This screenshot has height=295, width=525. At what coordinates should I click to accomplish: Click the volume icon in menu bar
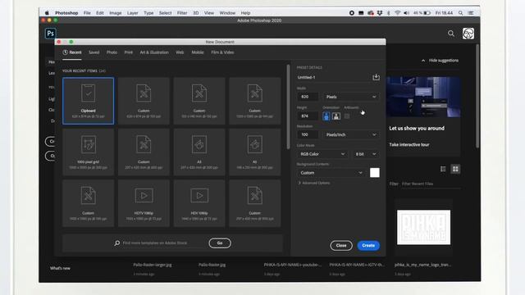pyautogui.click(x=407, y=13)
